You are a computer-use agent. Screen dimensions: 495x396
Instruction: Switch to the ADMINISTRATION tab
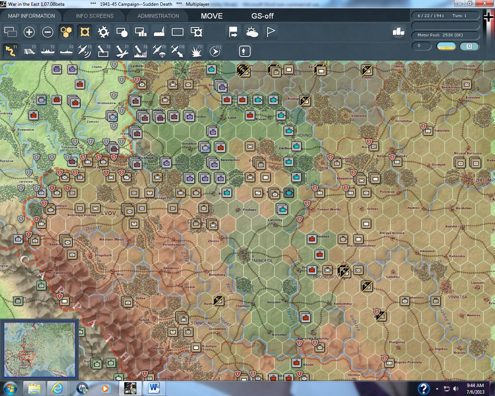click(158, 16)
